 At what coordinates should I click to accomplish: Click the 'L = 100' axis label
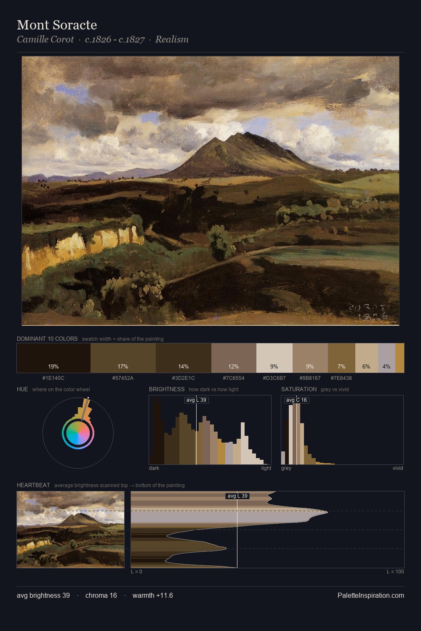pos(395,572)
